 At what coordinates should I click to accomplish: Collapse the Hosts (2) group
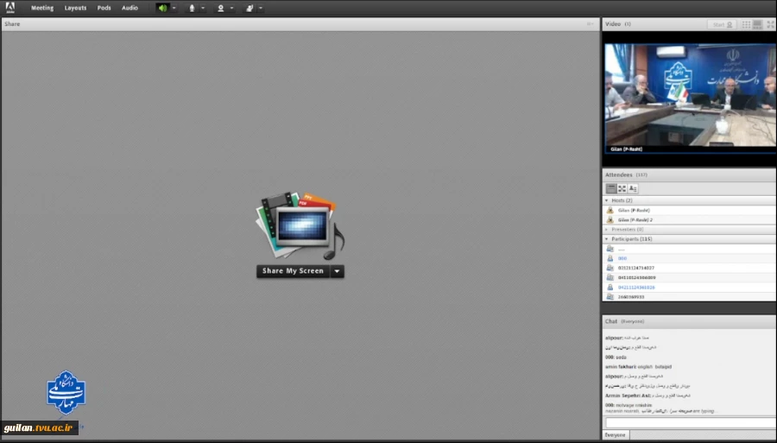click(607, 200)
